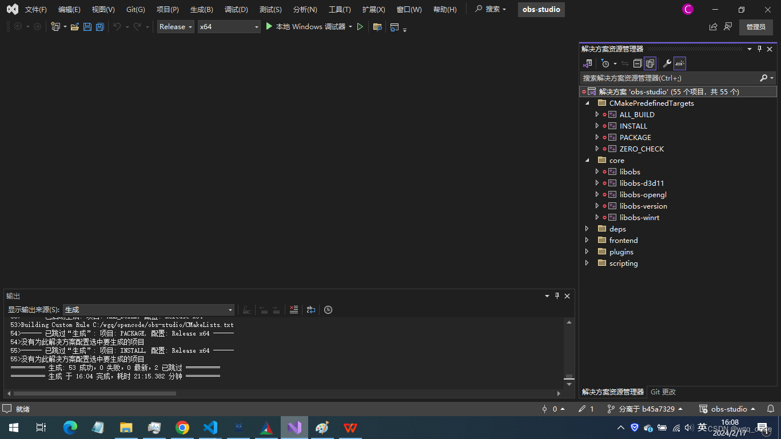This screenshot has height=439, width=781.
Task: Click the open file folder icon
Action: tap(75, 27)
